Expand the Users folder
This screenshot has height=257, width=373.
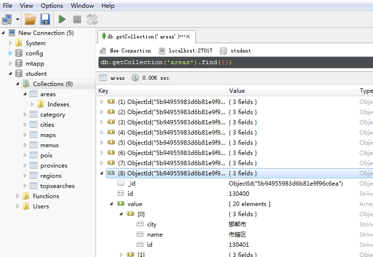[17, 206]
